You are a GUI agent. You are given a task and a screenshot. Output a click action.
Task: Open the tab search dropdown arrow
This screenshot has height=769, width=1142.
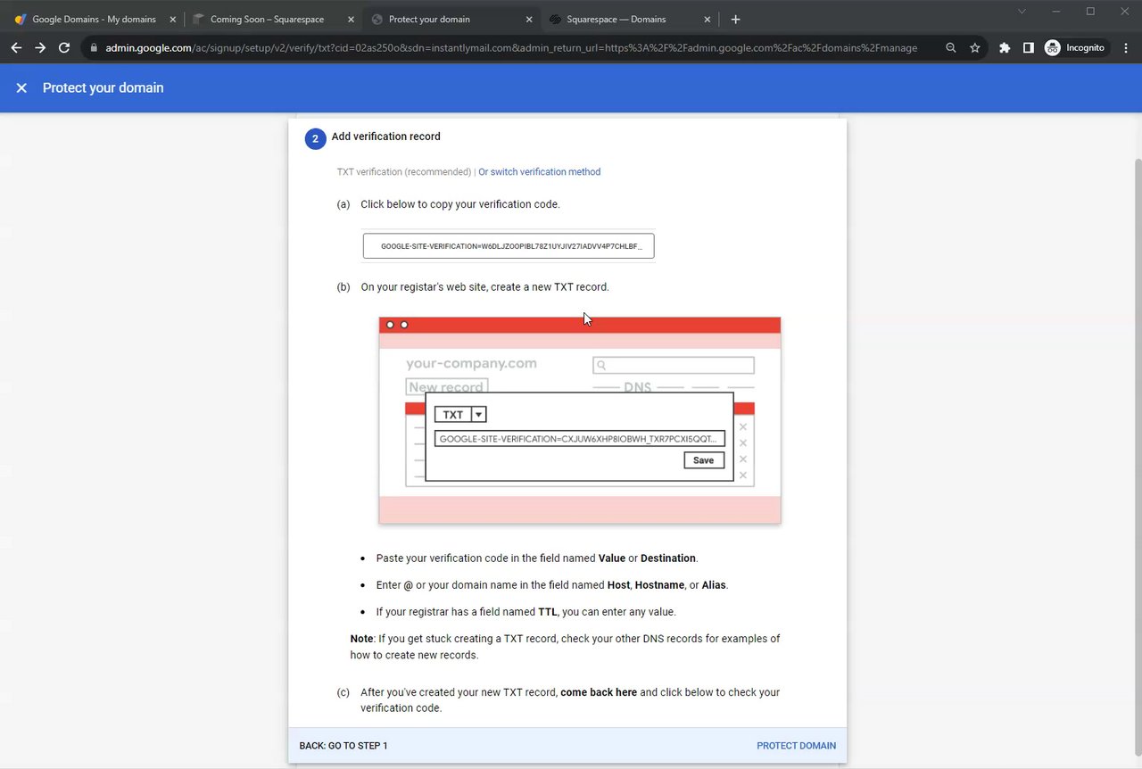coord(1022,12)
